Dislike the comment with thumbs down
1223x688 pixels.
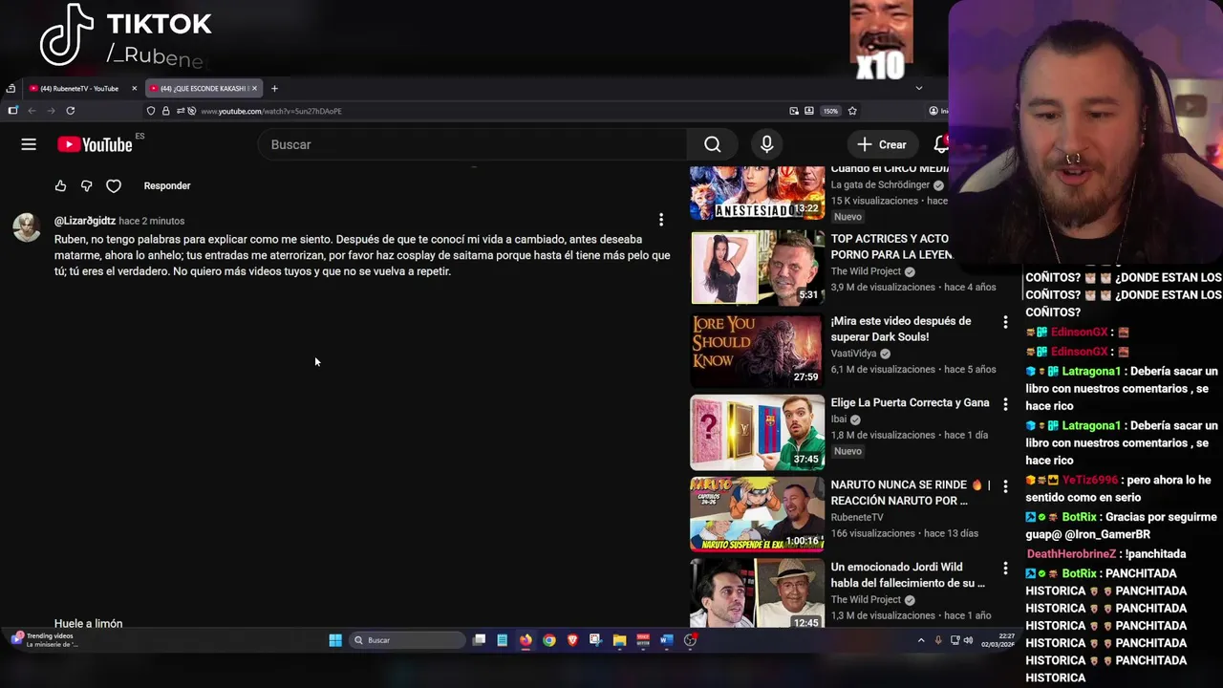click(x=87, y=185)
